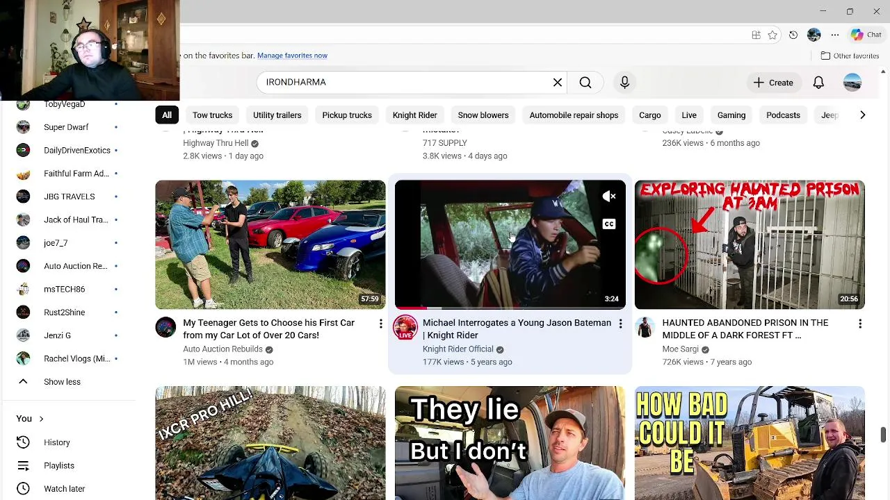The image size is (890, 500).
Task: Select the Pickup trucks filter chip
Action: pos(347,115)
